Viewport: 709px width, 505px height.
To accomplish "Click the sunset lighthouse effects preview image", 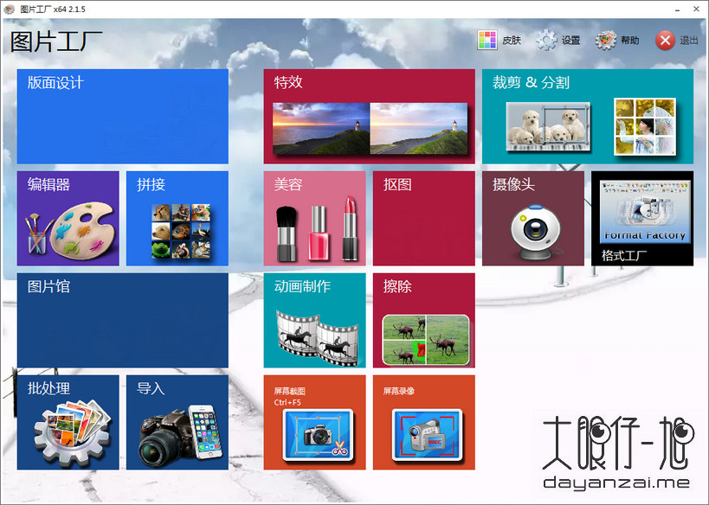I will [x=370, y=128].
